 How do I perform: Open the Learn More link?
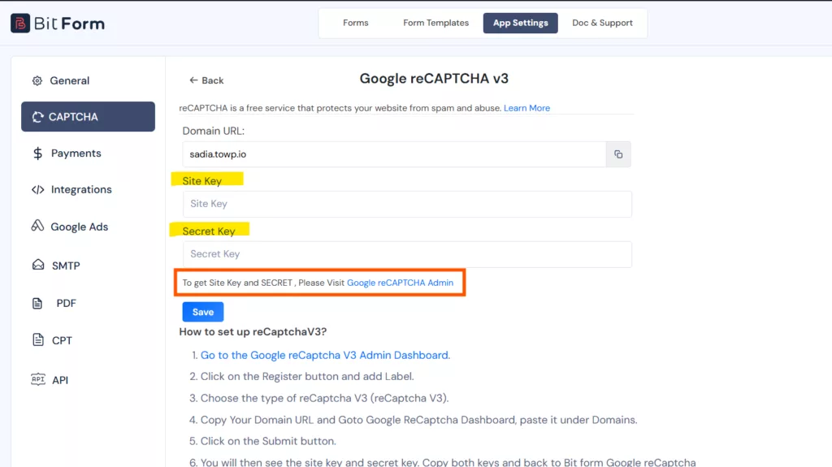click(x=526, y=108)
